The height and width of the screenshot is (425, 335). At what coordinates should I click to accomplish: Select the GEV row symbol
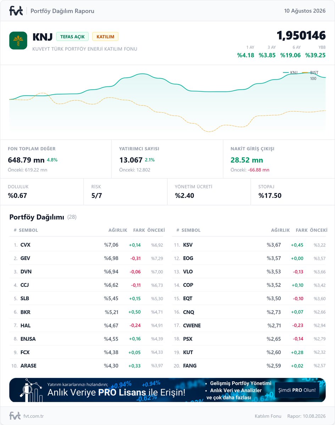pos(25,259)
